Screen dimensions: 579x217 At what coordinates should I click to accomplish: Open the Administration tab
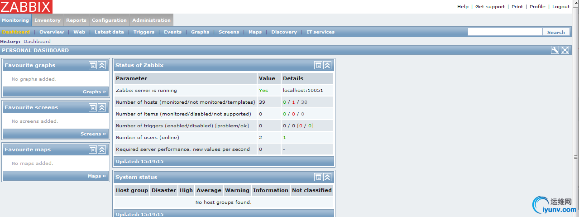152,20
